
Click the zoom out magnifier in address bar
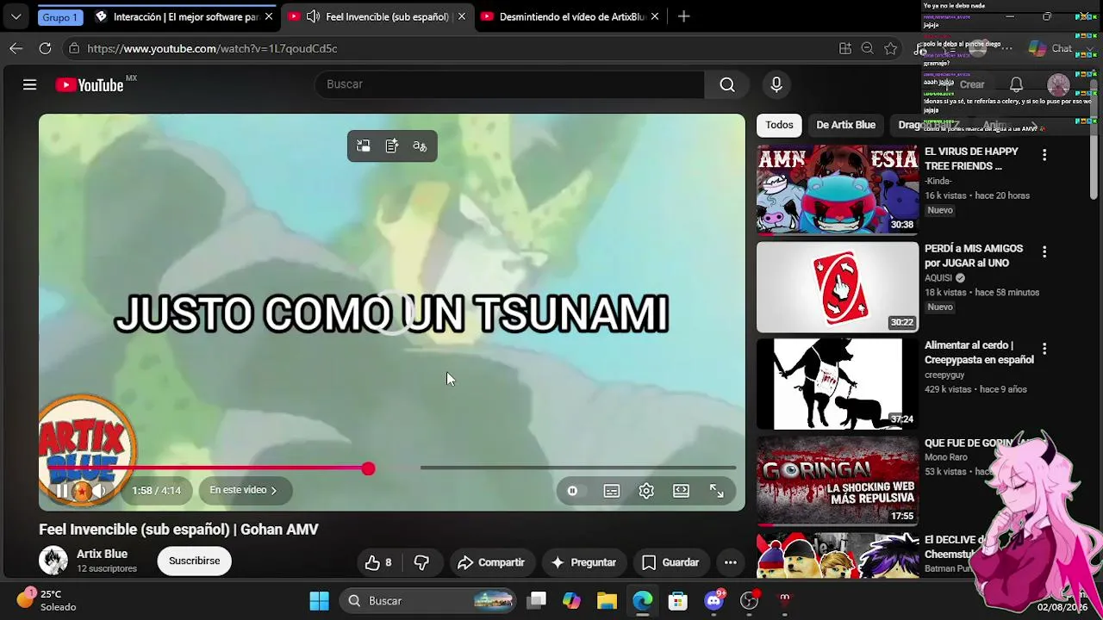click(868, 48)
